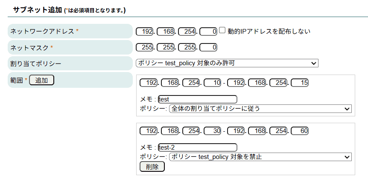Screen dimensions: 368x182
Task: Click the first range end octet 15
Action: (x=300, y=83)
